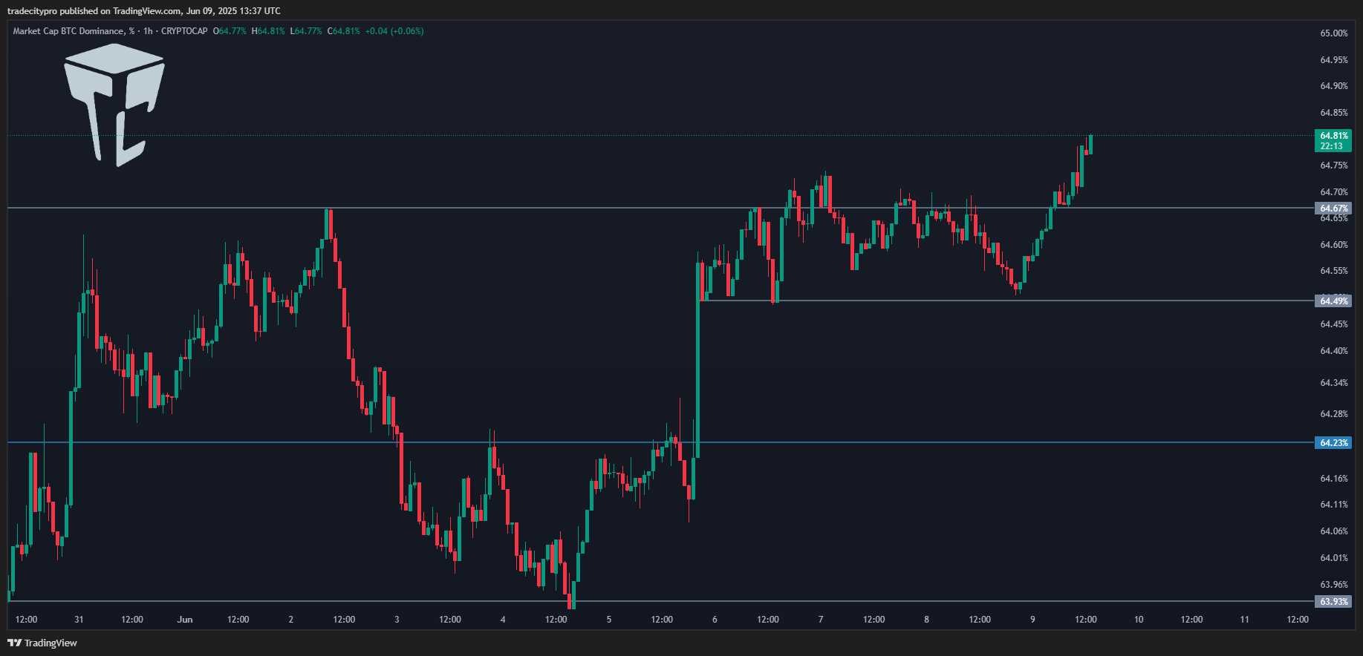The image size is (1363, 656).
Task: Click the change value +0.04 (+0.06%)
Action: coord(394,31)
